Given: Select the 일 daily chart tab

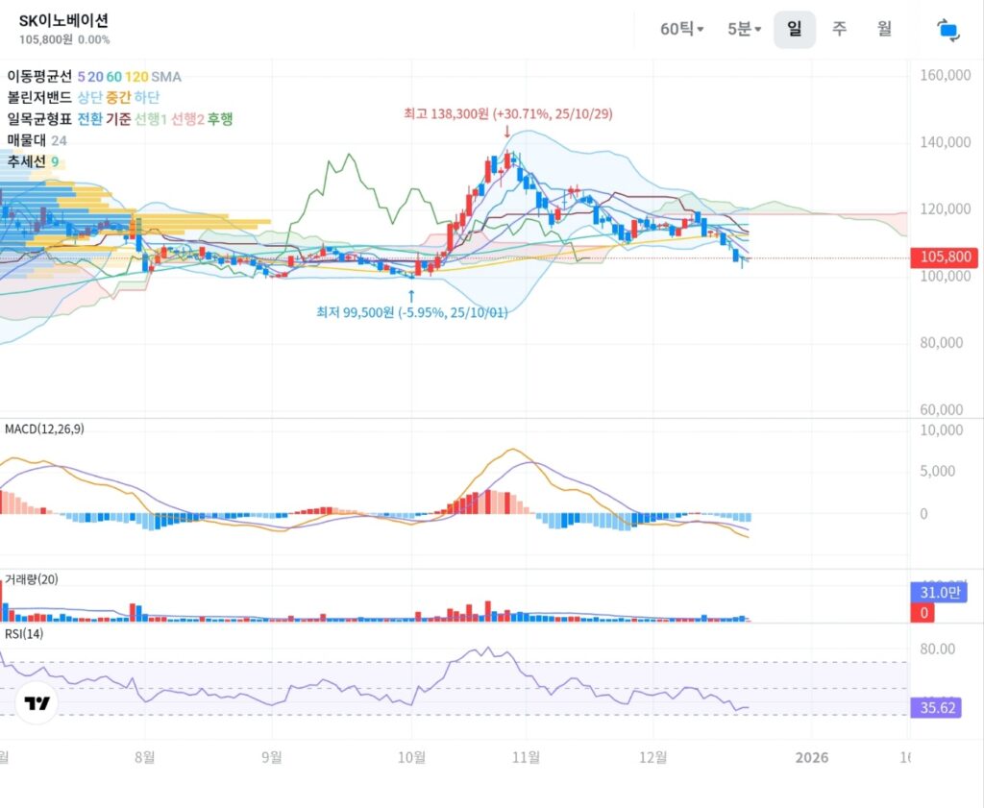Looking at the screenshot, I should tap(794, 29).
